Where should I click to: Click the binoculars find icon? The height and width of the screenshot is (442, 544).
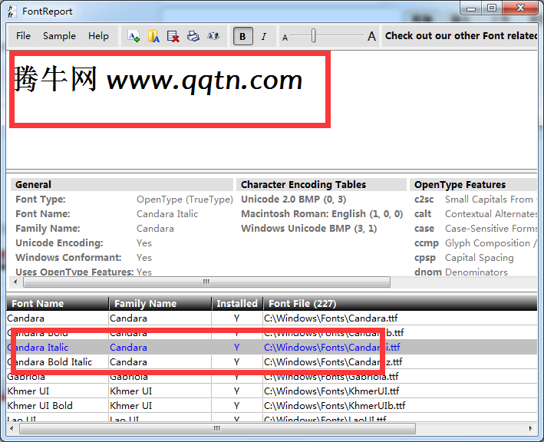(213, 36)
